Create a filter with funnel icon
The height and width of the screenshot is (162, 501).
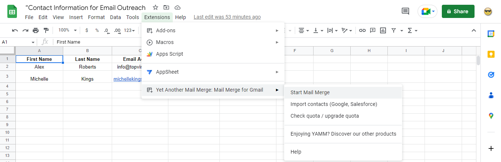[x=393, y=30]
